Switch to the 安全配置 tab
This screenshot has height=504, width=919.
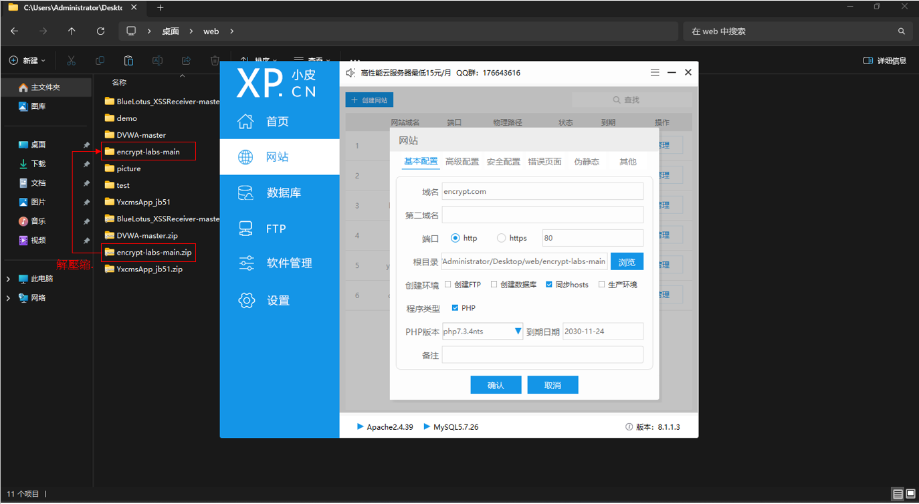504,162
